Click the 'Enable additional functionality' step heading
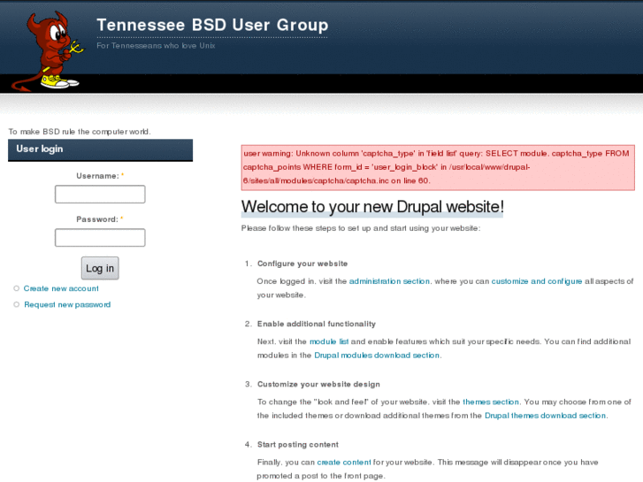This screenshot has height=482, width=643. click(x=317, y=324)
